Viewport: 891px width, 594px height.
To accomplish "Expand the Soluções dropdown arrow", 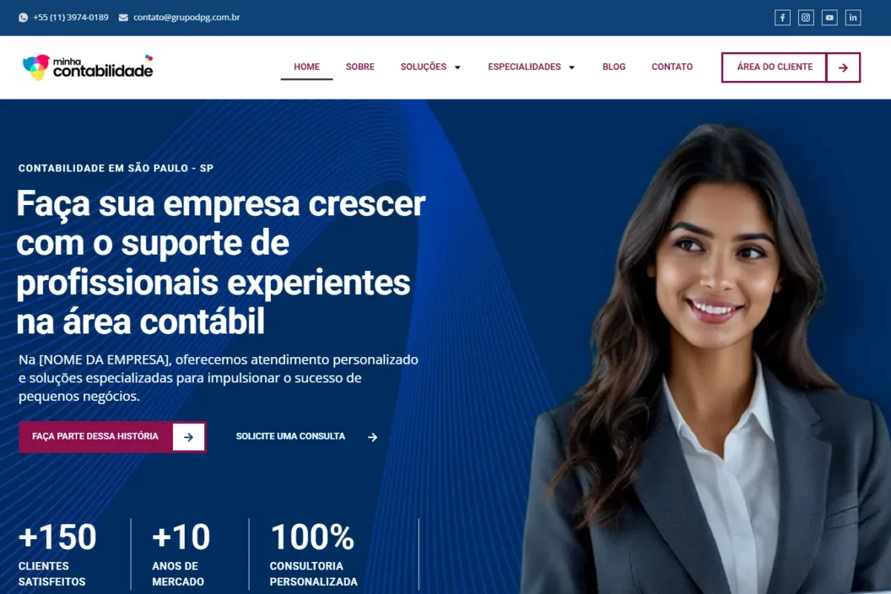I will 457,68.
